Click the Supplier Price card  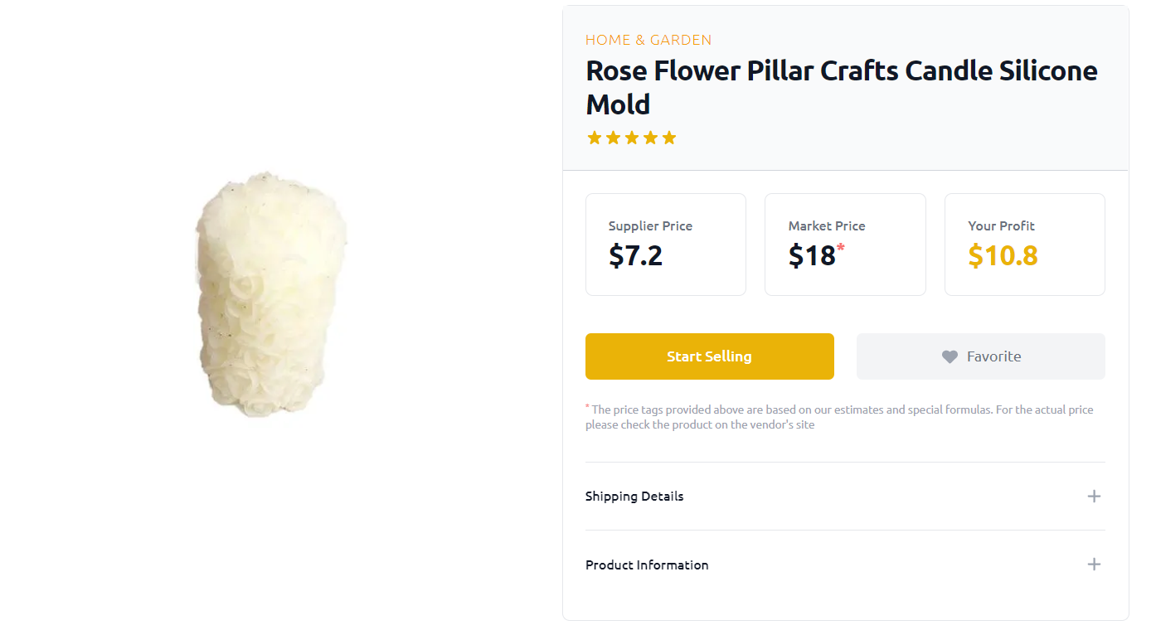(x=665, y=244)
